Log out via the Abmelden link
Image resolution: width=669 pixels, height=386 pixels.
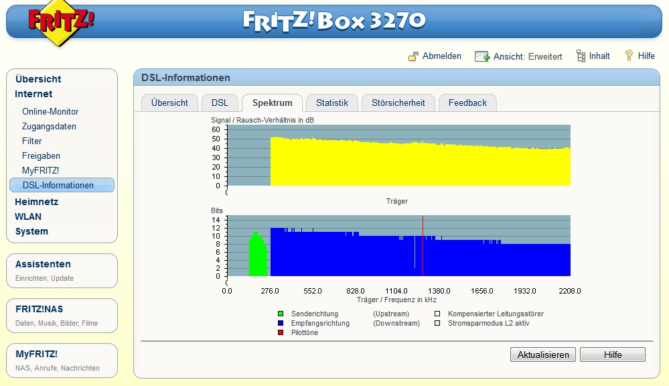pos(441,56)
